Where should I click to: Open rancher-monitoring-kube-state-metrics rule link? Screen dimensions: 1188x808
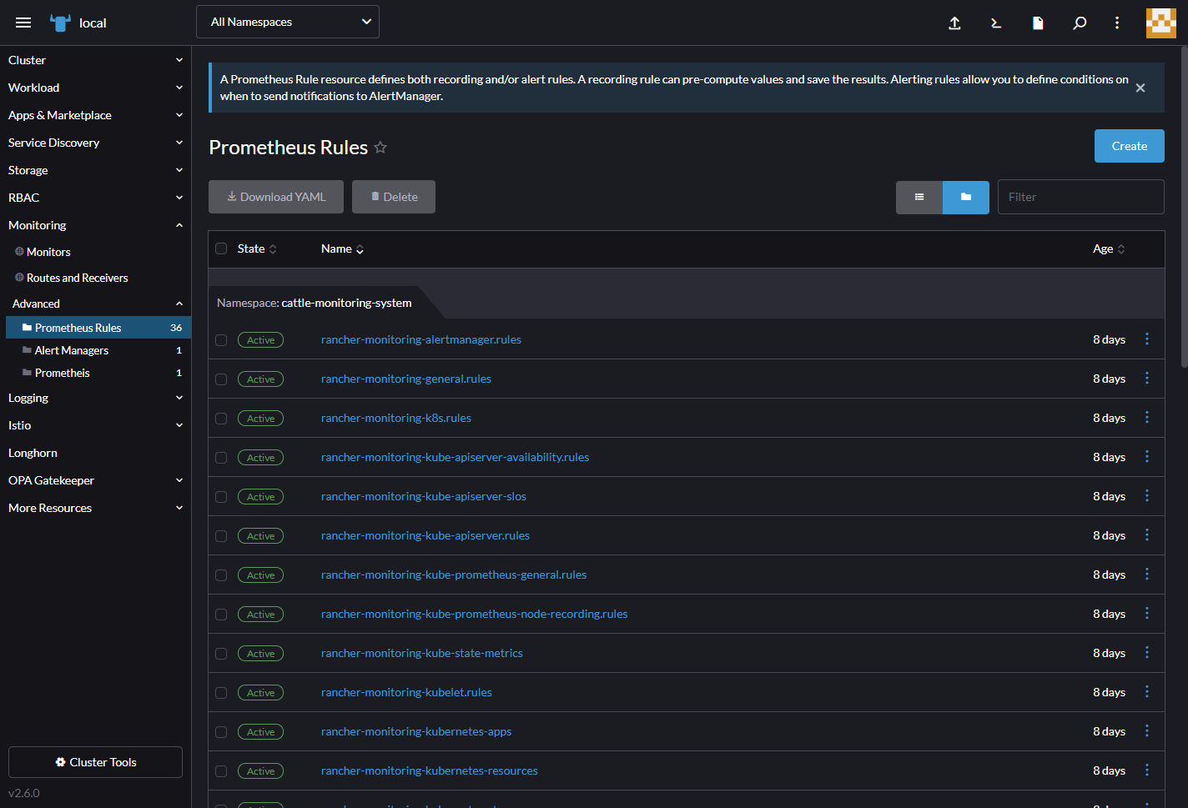[x=422, y=653]
